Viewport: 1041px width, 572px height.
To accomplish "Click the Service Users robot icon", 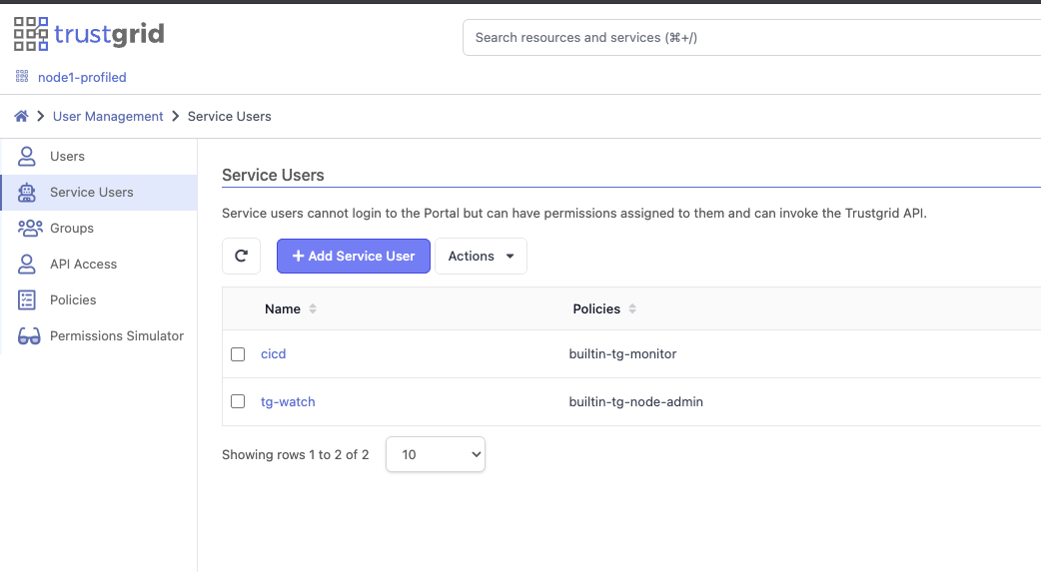I will click(28, 192).
